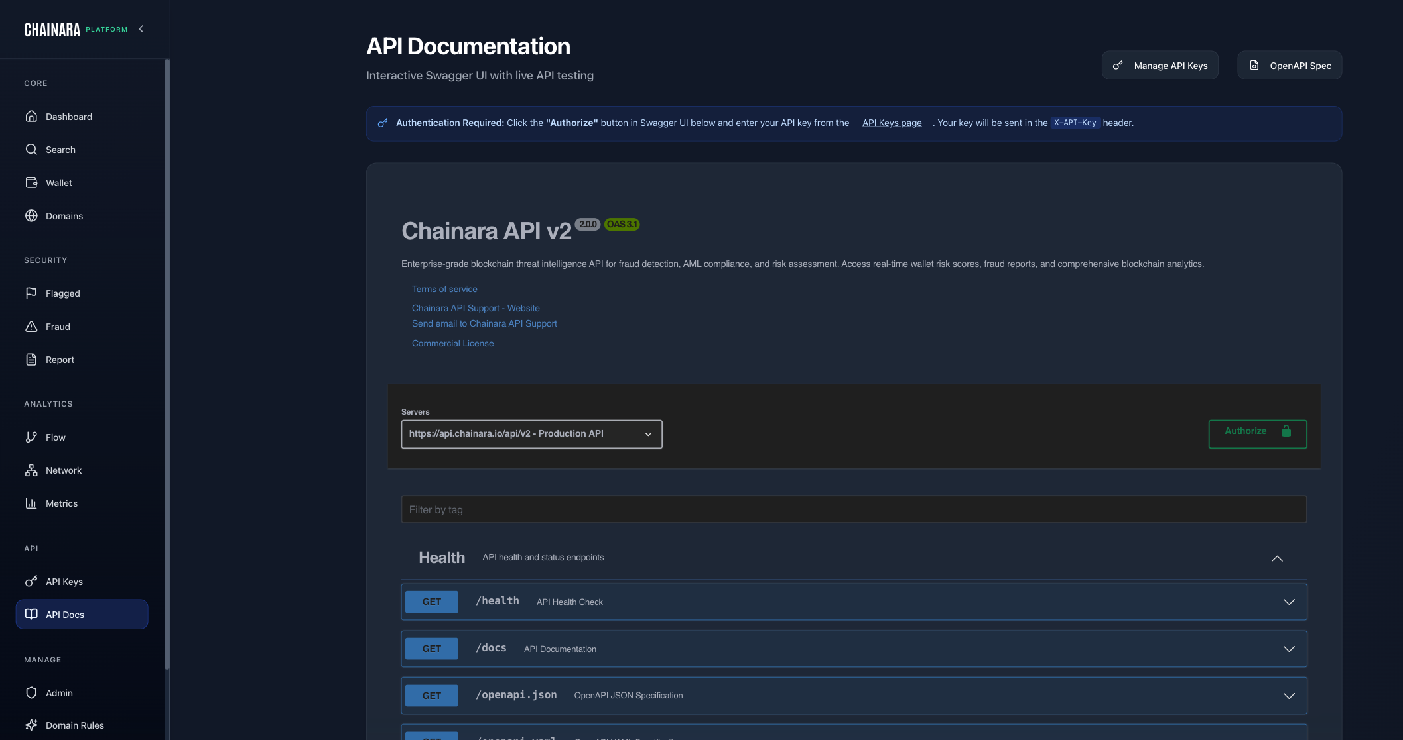Open API Keys in sidebar

point(82,581)
